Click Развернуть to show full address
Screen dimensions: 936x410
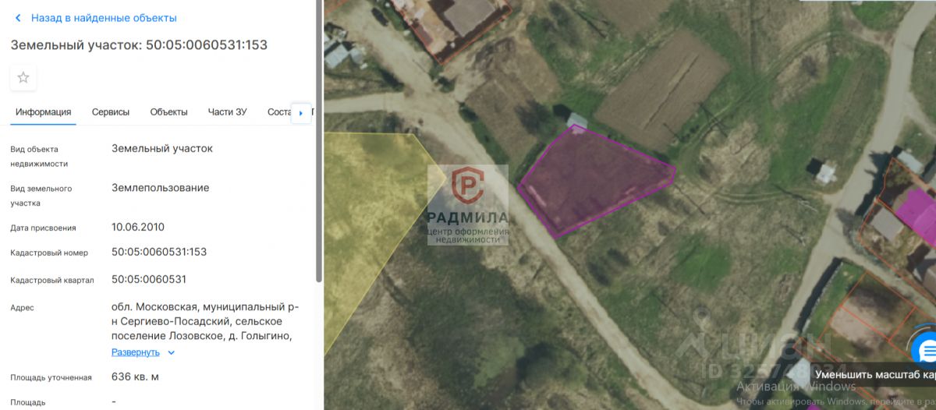[136, 352]
